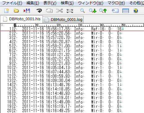144x113 pixels.
Task: Click timestamp 16:03:21.83
Action: 58,63
